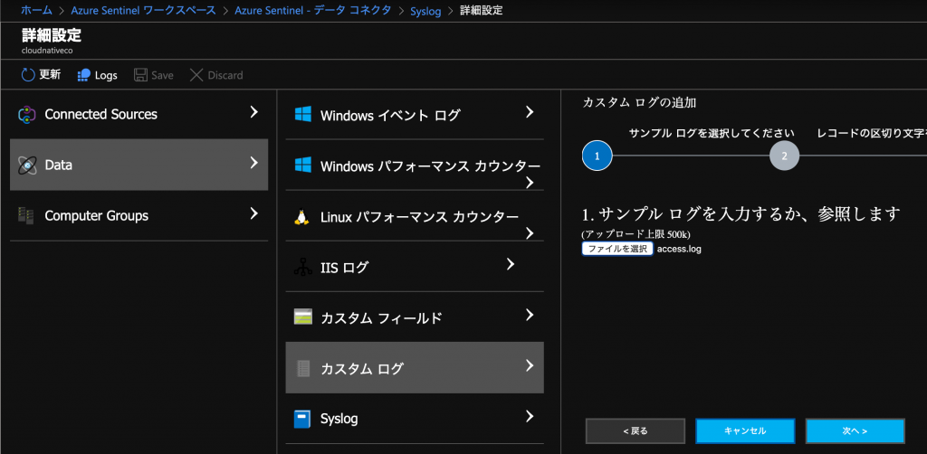This screenshot has width=927, height=454.
Task: Click the cloudnativeco workspace name
Action: click(47, 50)
